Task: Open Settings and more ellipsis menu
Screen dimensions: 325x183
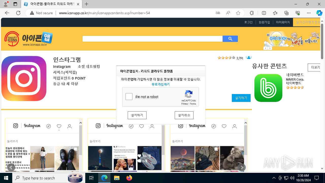Action: coord(309,13)
